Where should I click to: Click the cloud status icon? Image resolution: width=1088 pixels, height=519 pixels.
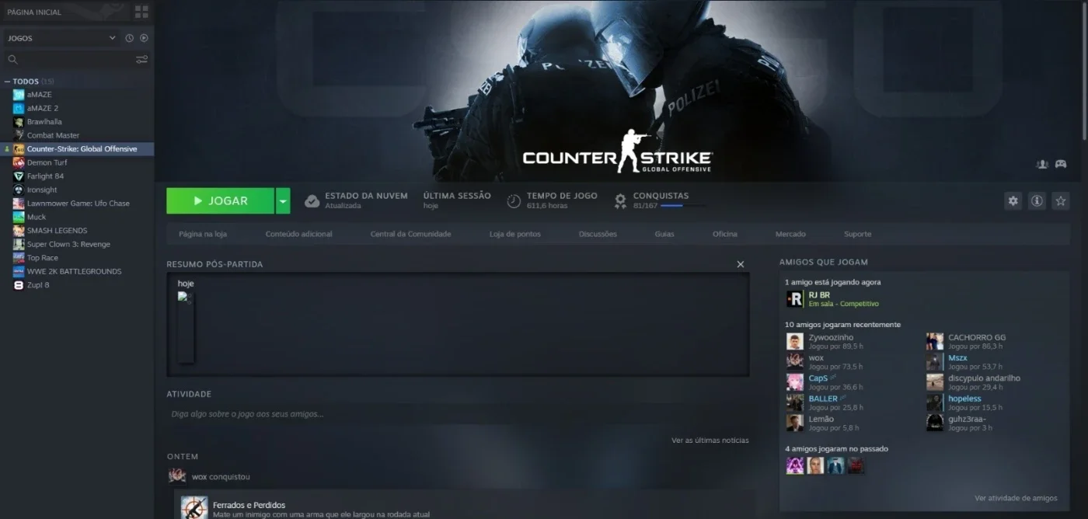click(312, 201)
